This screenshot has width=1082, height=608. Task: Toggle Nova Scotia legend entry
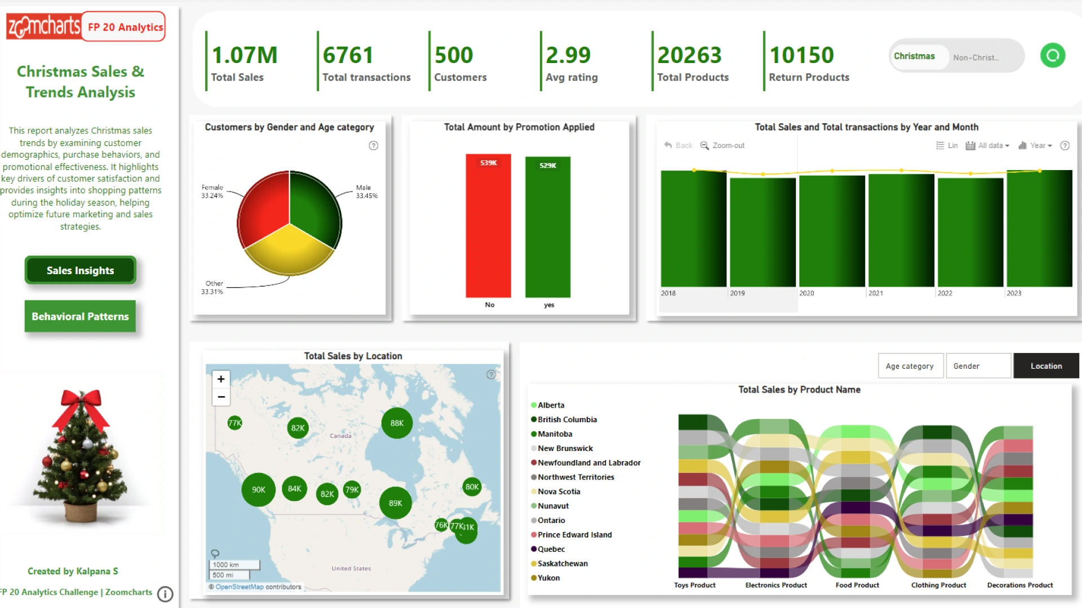pos(555,492)
